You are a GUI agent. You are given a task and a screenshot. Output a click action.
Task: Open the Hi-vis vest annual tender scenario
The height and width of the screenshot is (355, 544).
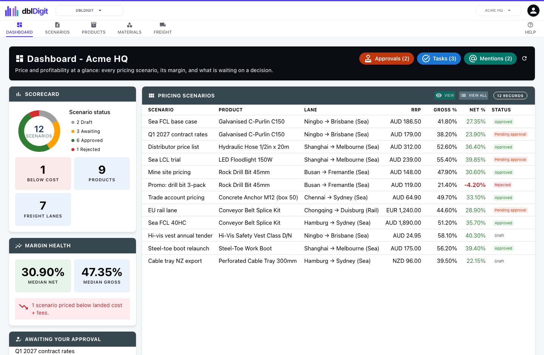click(x=338, y=236)
